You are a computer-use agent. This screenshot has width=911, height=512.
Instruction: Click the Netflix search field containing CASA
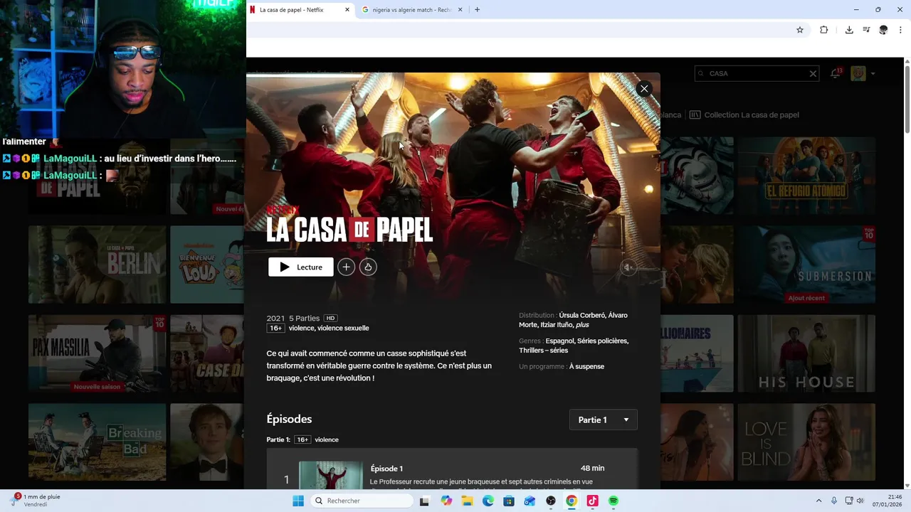(x=757, y=73)
